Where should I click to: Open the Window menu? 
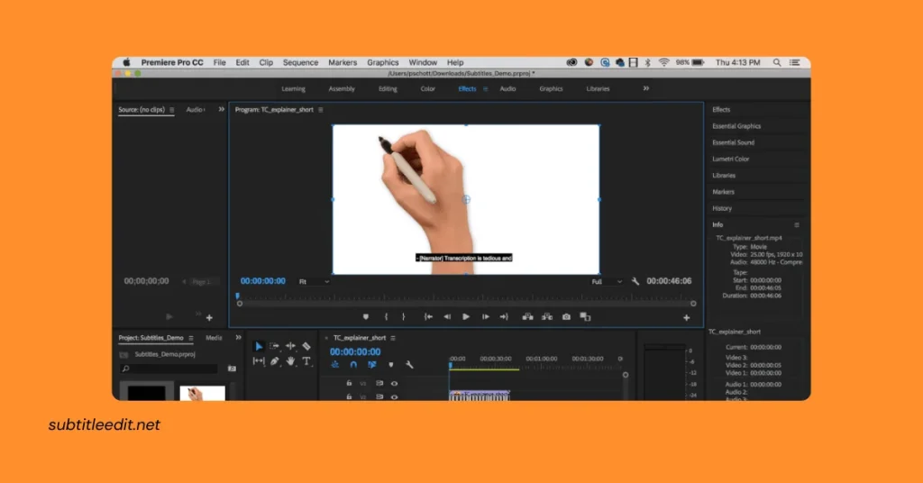tap(423, 62)
